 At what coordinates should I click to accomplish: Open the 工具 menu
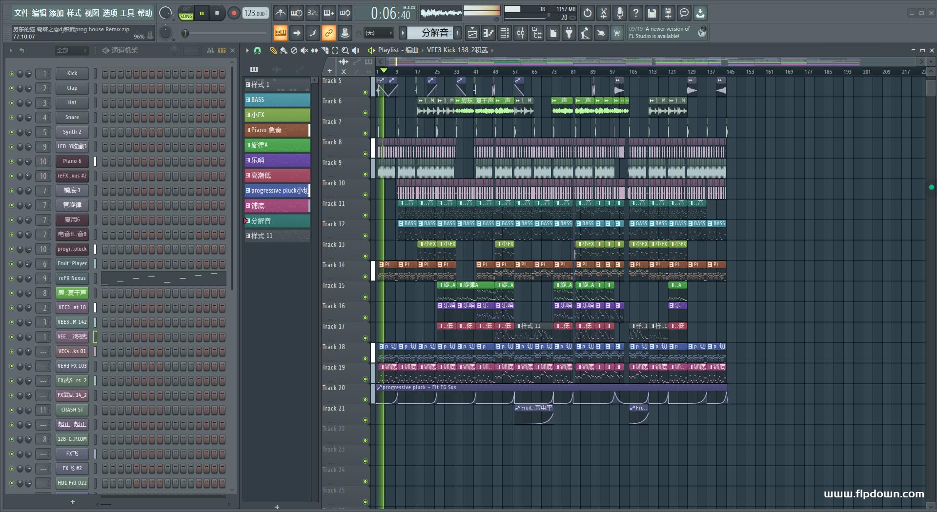(127, 13)
